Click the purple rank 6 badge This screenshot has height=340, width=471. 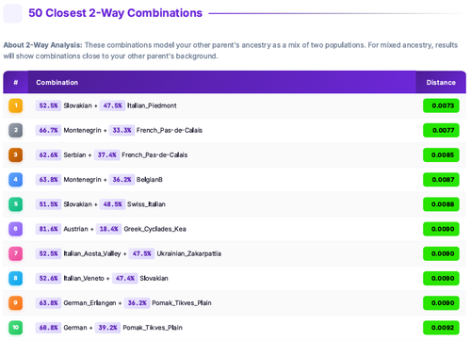click(x=15, y=229)
